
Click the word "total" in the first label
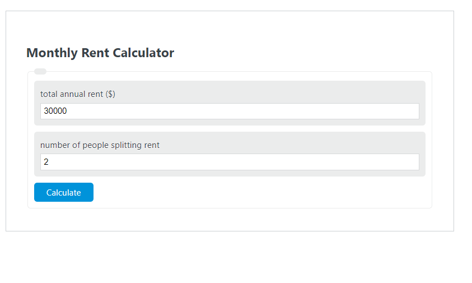(x=49, y=94)
